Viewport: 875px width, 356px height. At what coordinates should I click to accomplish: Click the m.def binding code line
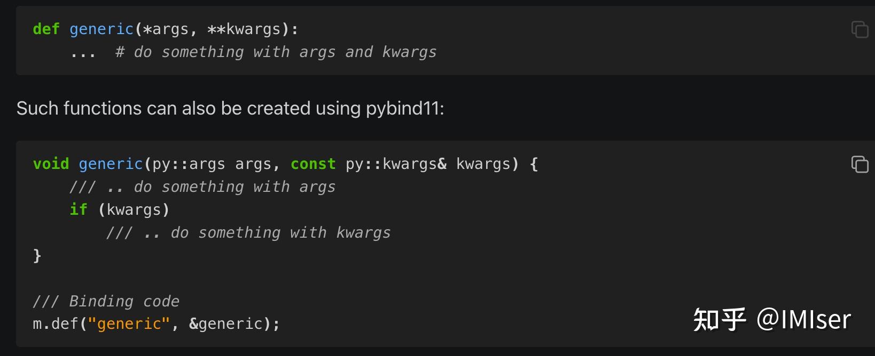(155, 323)
